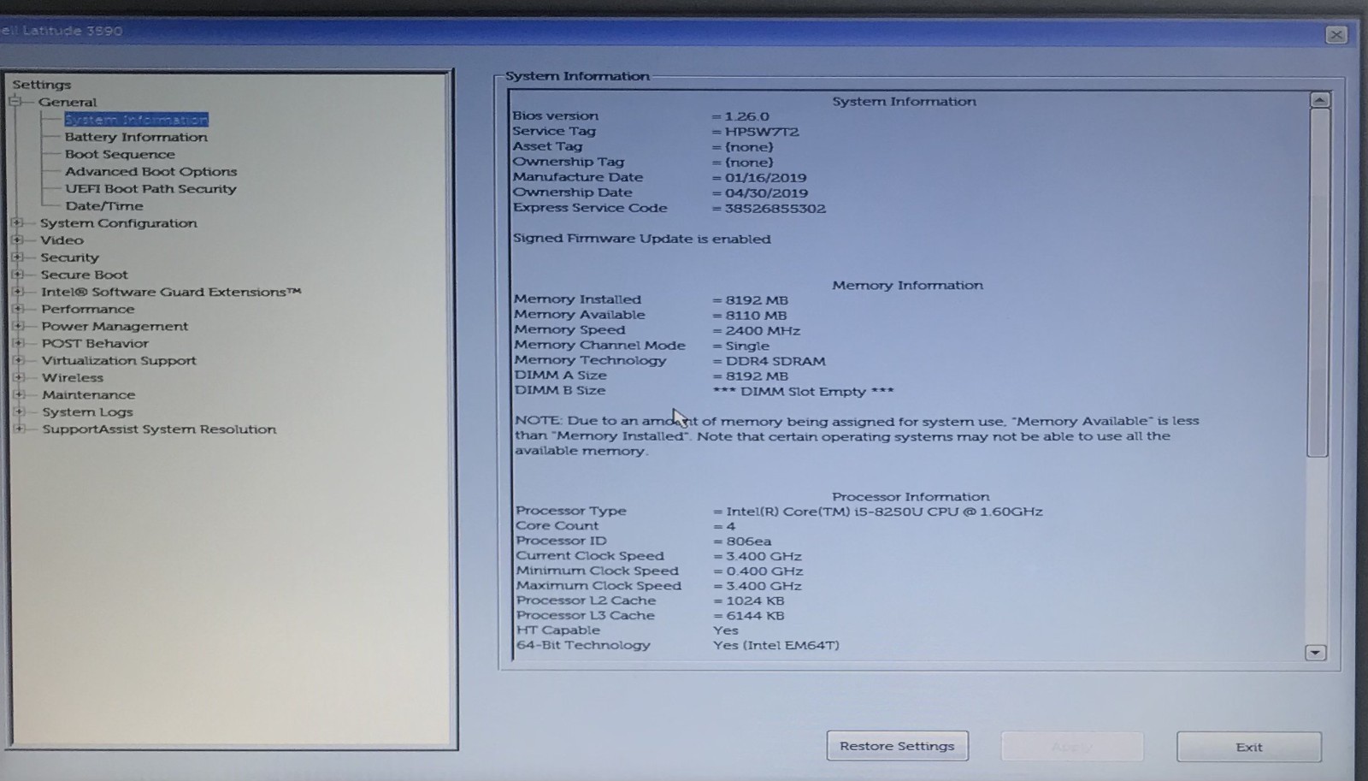Click the scroll down arrow
This screenshot has height=781, width=1368.
[1316, 653]
